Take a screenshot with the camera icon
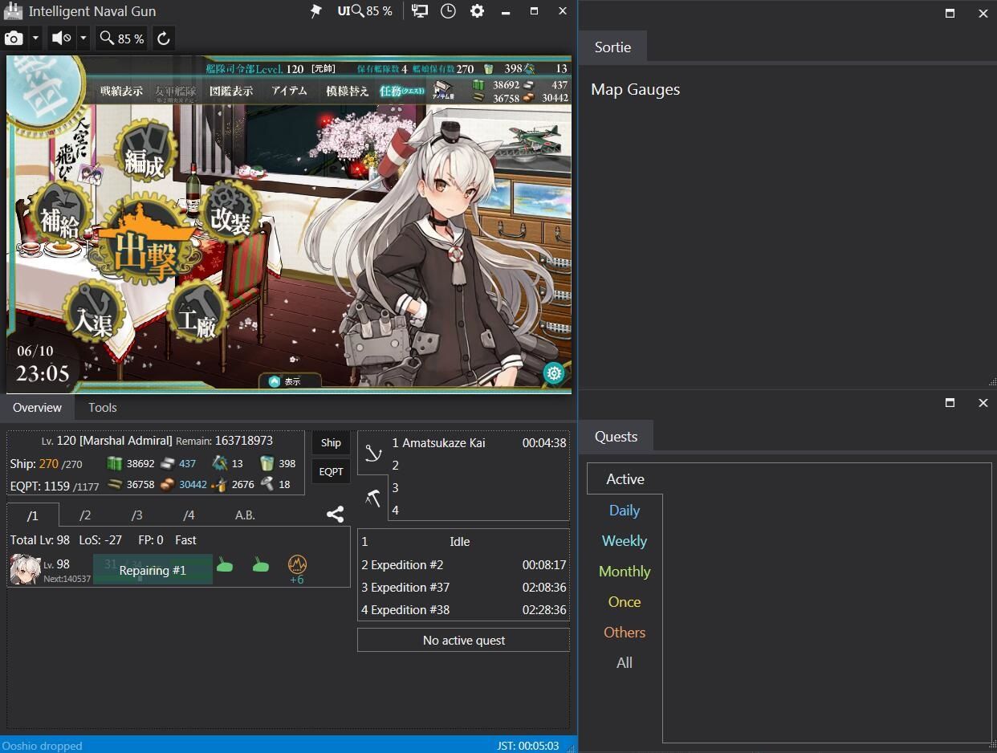Screen dimensions: 997x753 pyautogui.click(x=14, y=38)
